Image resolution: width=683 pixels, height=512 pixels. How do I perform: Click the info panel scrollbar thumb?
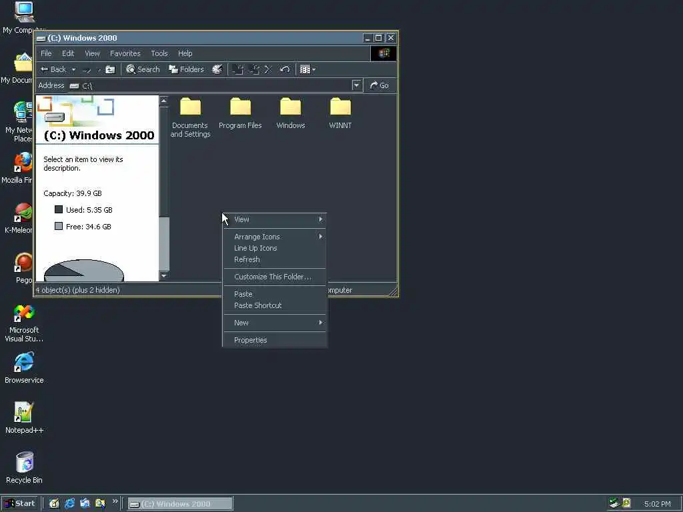point(164,244)
